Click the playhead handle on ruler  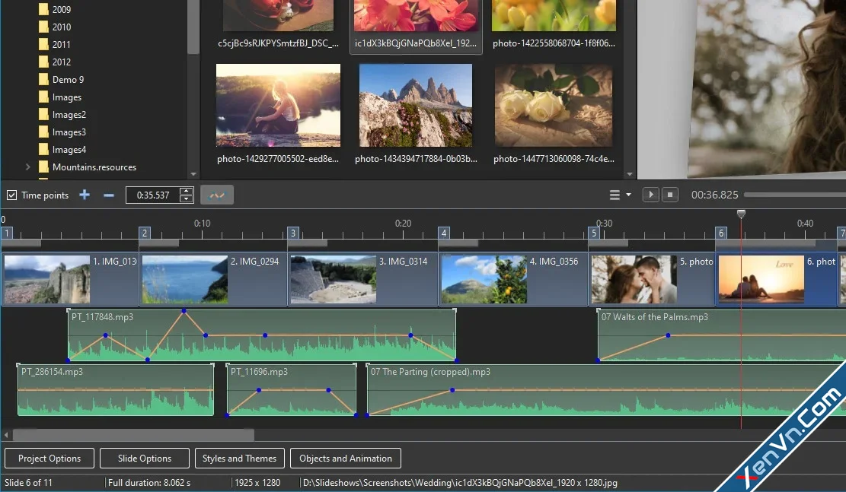pos(742,214)
